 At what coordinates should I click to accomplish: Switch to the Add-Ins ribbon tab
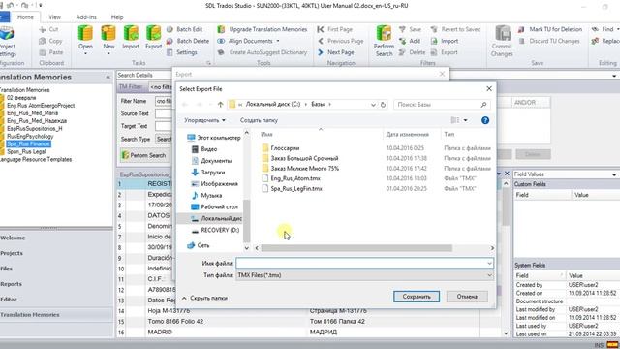(86, 17)
